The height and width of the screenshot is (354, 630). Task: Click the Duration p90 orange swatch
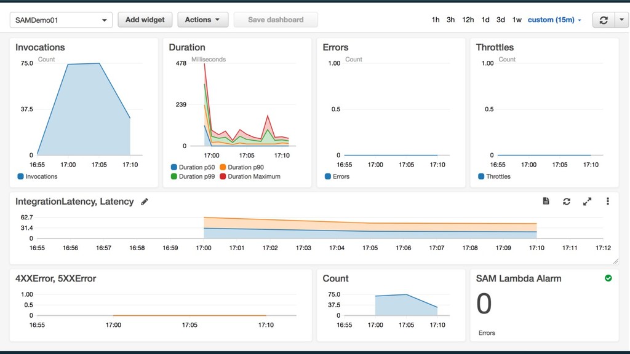click(223, 167)
